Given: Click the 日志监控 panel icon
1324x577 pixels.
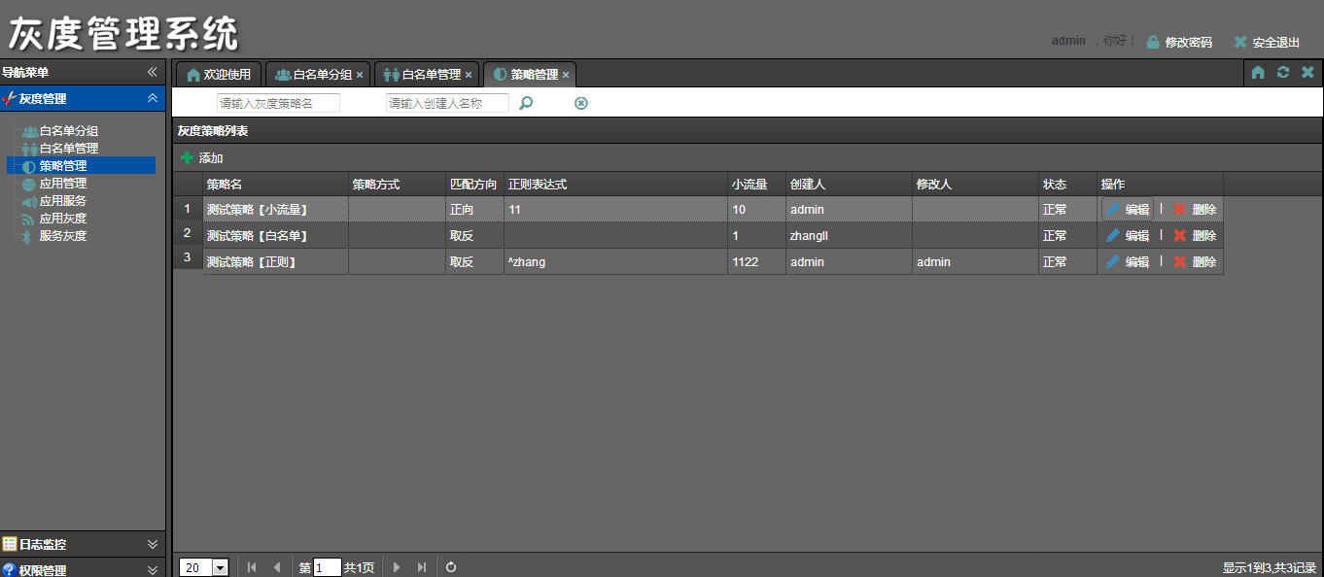Looking at the screenshot, I should click(x=10, y=544).
